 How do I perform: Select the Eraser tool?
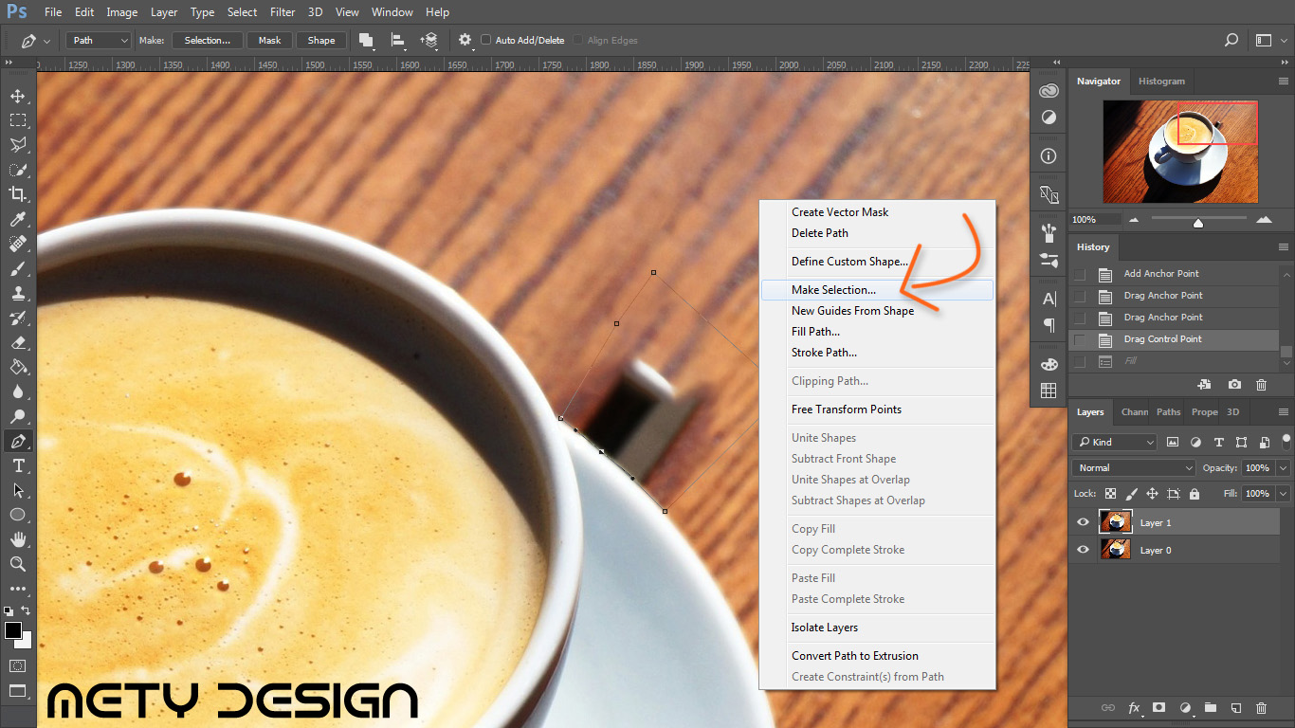[x=17, y=342]
